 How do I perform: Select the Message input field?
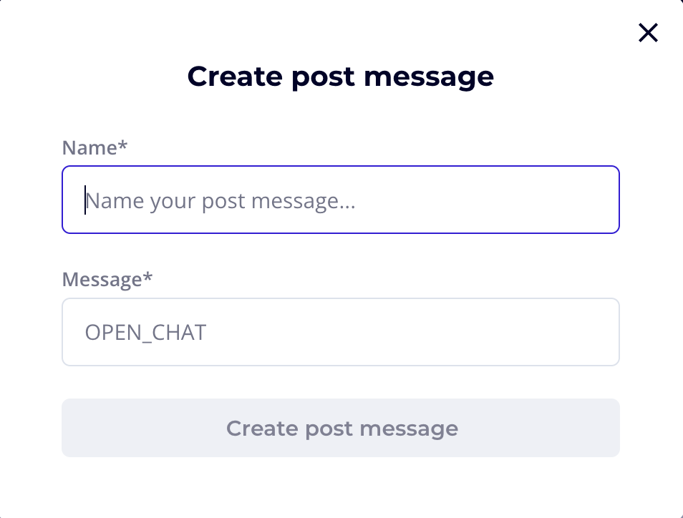click(x=341, y=332)
